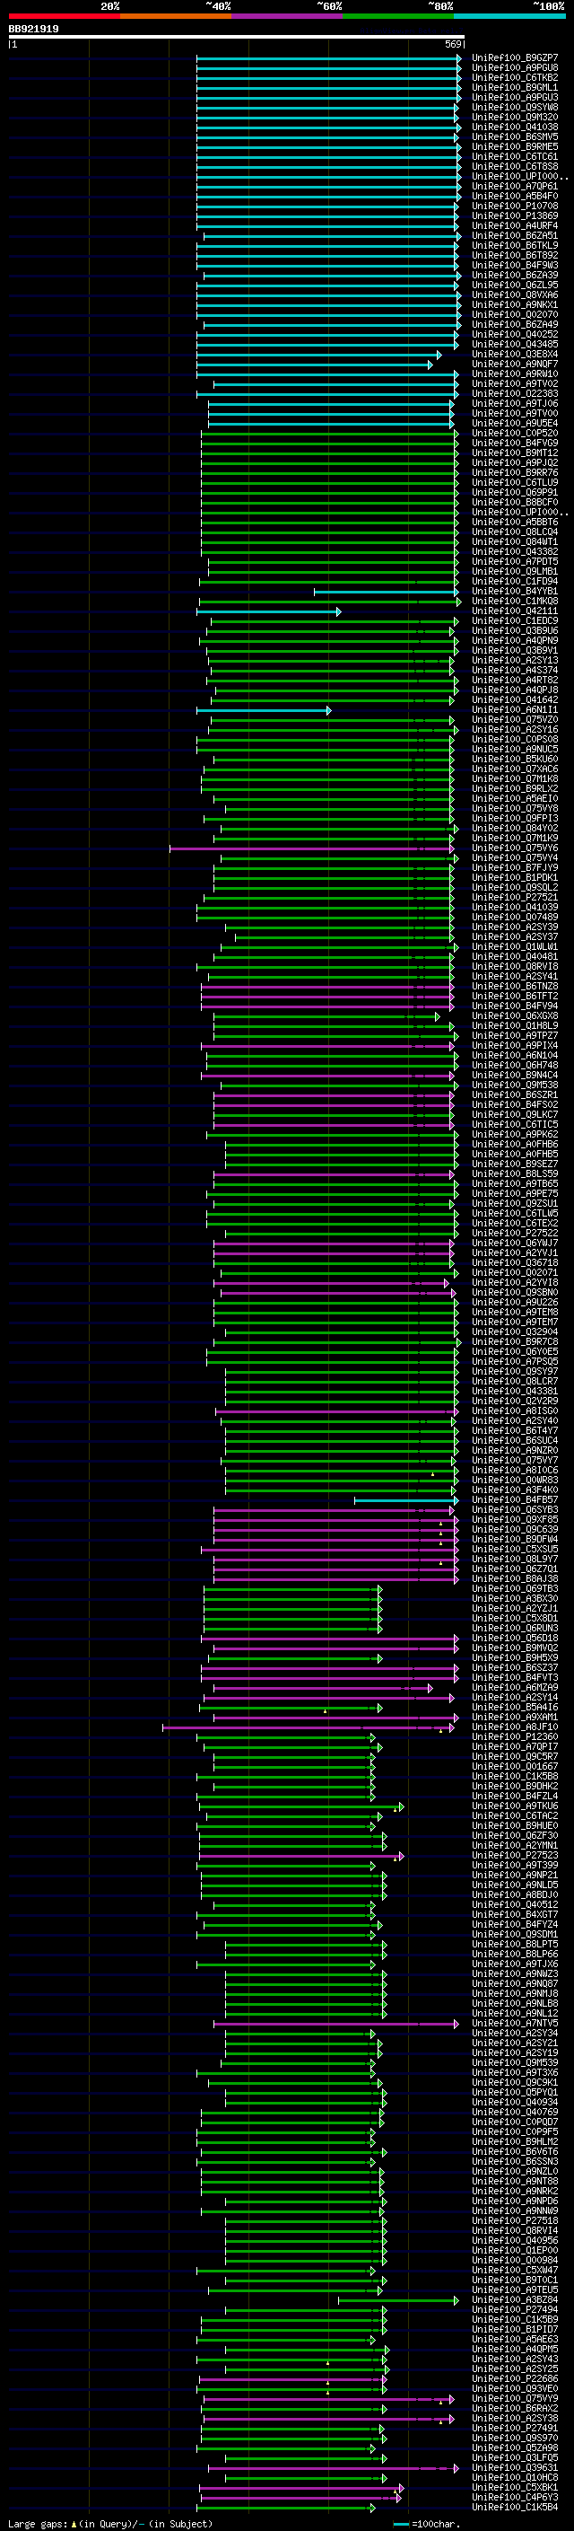Select hit label UniRef100_C0P520

click(x=515, y=434)
